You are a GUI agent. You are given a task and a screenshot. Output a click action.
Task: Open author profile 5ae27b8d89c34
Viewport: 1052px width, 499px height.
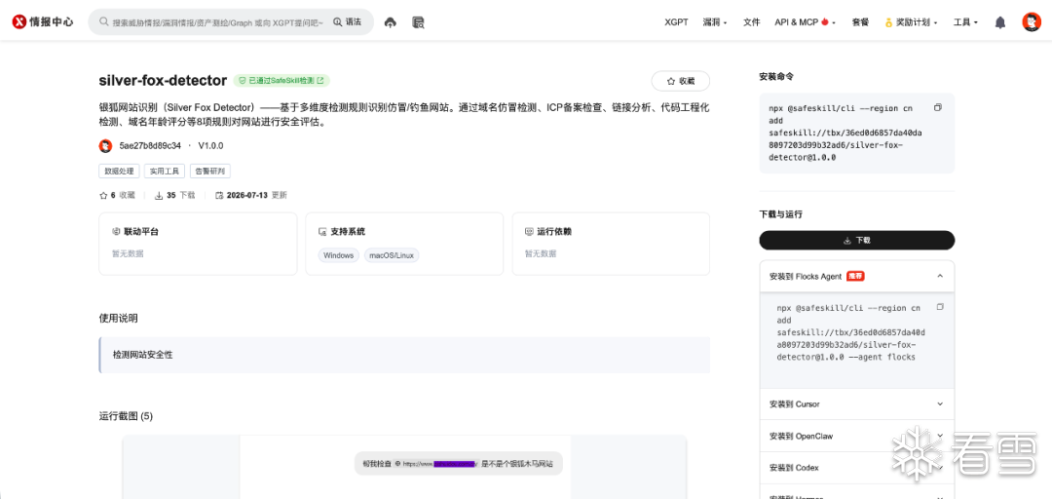(150, 146)
